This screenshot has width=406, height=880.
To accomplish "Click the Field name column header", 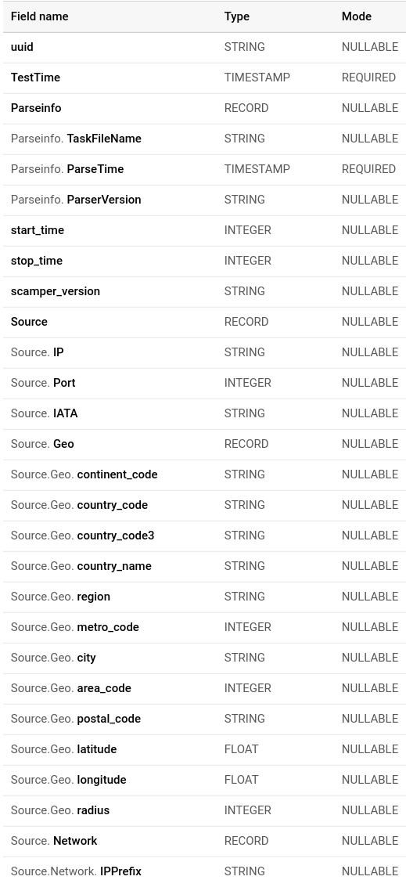I will 39,16.
